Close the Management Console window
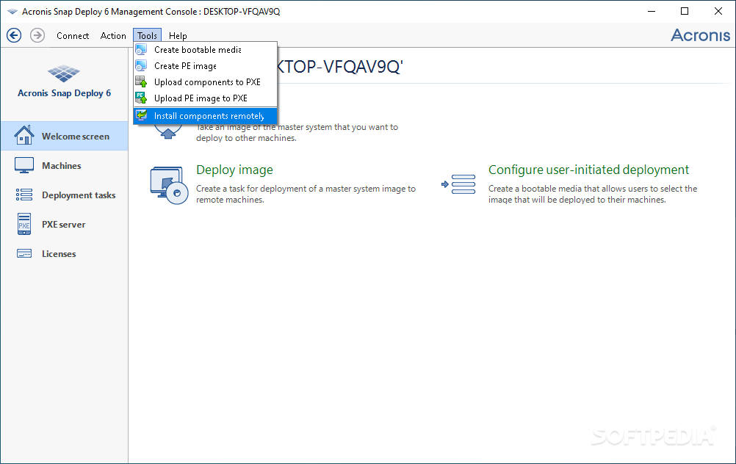 point(718,11)
